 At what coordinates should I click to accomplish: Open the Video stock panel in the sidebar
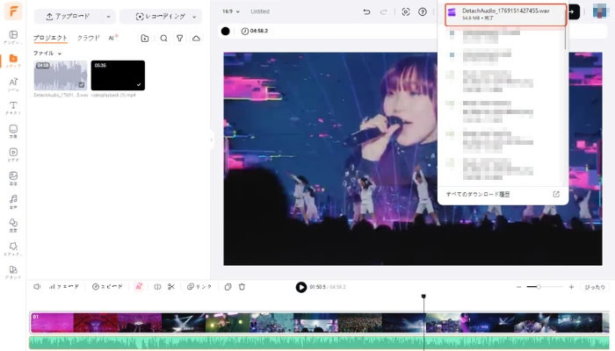click(x=13, y=154)
